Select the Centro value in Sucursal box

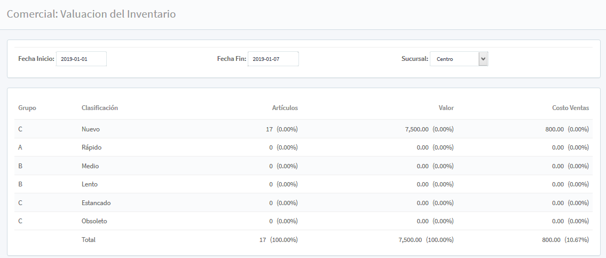(454, 59)
